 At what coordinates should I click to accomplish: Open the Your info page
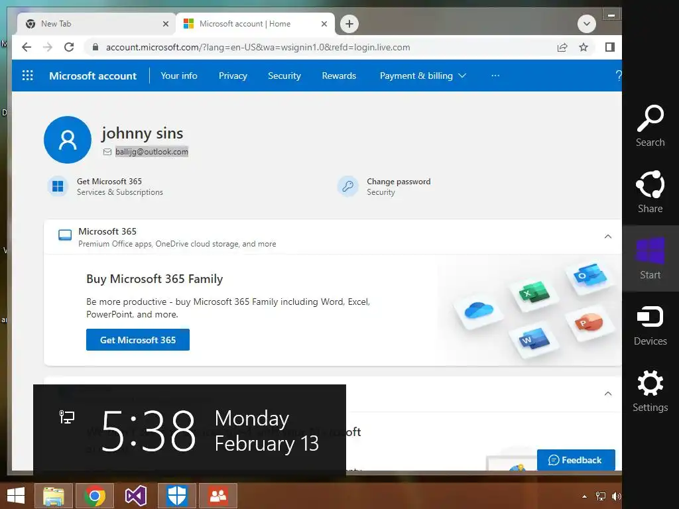click(x=179, y=76)
